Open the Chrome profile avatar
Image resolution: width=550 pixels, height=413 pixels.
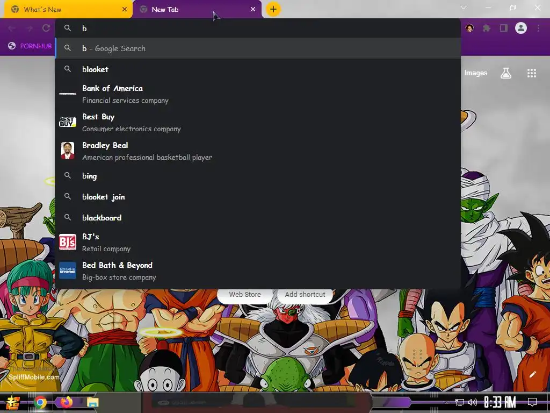tap(521, 28)
